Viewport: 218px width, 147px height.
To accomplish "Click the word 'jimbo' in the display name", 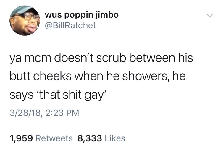I will pyautogui.click(x=107, y=15).
